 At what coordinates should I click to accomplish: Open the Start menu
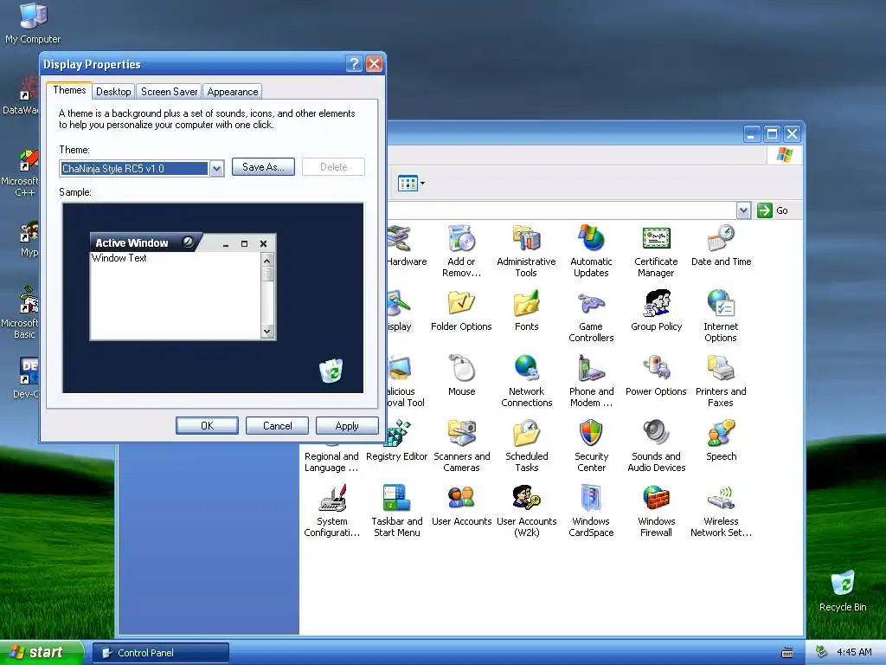42,653
